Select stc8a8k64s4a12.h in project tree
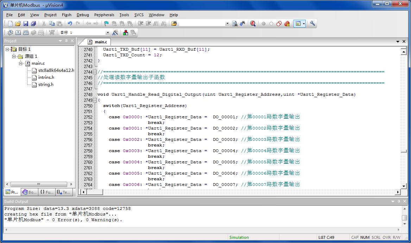411x243 pixels. click(53, 70)
